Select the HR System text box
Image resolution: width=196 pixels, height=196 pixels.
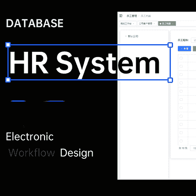click(89, 62)
